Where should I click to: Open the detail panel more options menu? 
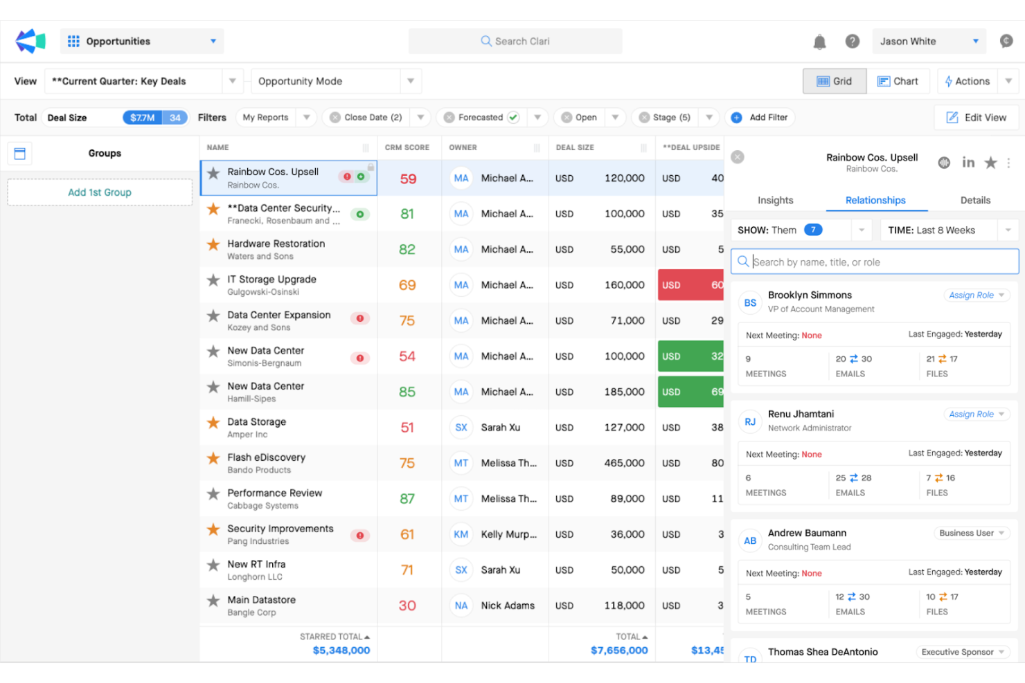coord(1008,163)
